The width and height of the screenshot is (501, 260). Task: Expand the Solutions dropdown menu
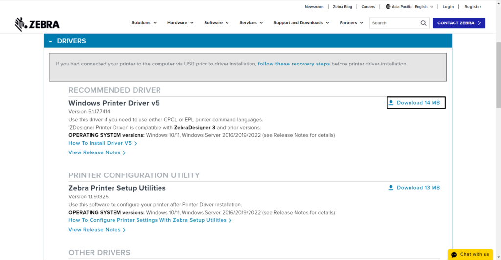point(144,23)
